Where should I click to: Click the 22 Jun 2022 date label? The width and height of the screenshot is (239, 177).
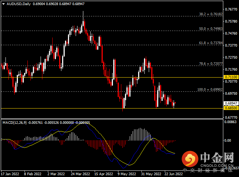(x=173, y=174)
